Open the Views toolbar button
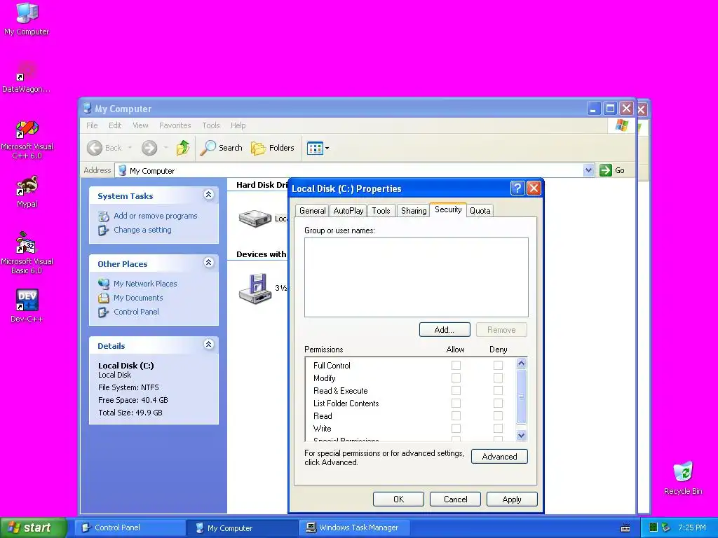 (x=315, y=149)
